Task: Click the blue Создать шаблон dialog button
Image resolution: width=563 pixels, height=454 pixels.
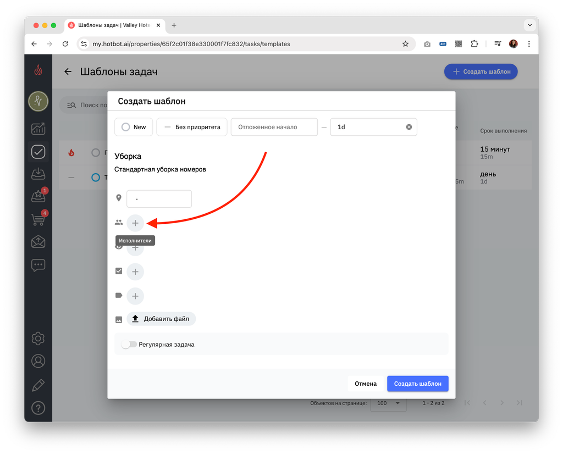Action: click(418, 384)
